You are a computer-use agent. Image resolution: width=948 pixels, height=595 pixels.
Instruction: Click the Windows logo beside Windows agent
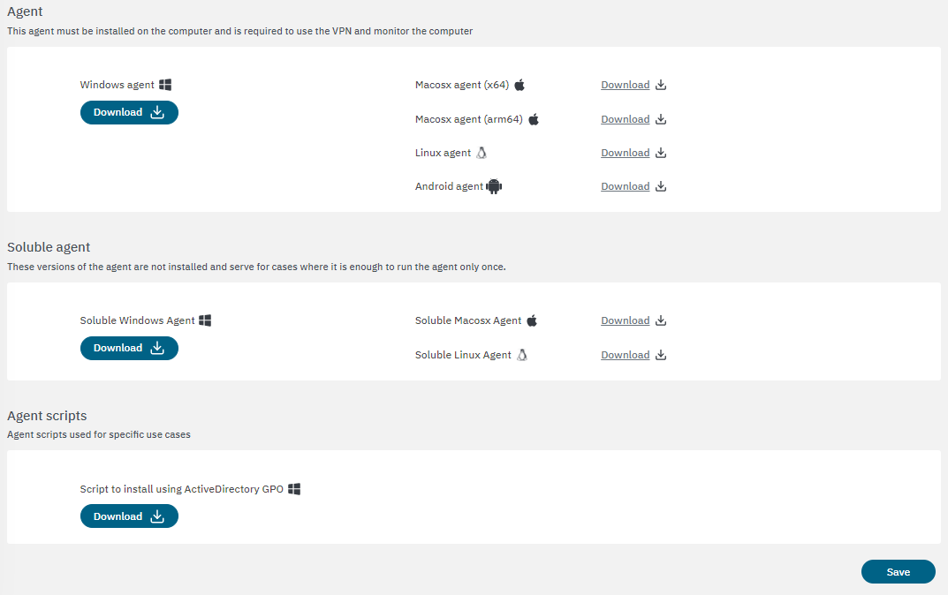tap(165, 85)
